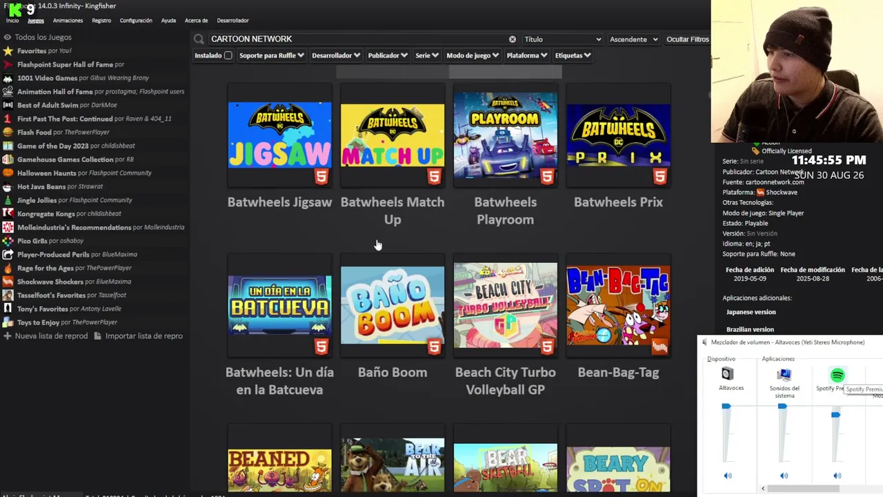Mute Sonidos del sistema in volume mixer
Image resolution: width=883 pixels, height=497 pixels.
tap(784, 476)
